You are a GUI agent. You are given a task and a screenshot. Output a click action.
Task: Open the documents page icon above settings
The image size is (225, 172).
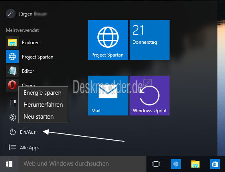(13, 103)
